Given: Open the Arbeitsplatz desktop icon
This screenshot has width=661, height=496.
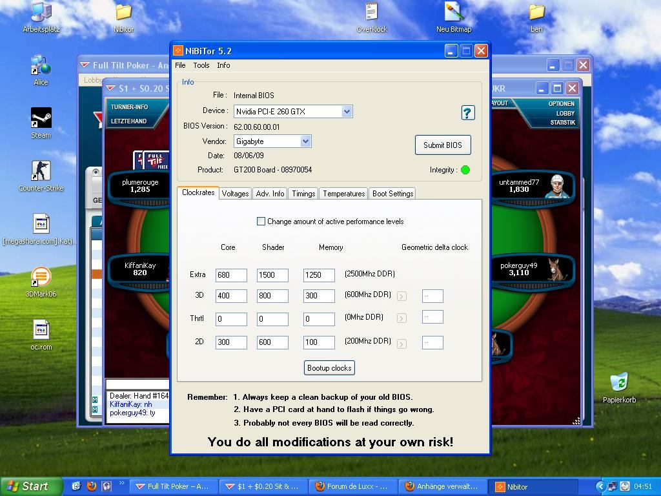Looking at the screenshot, I should (x=41, y=17).
